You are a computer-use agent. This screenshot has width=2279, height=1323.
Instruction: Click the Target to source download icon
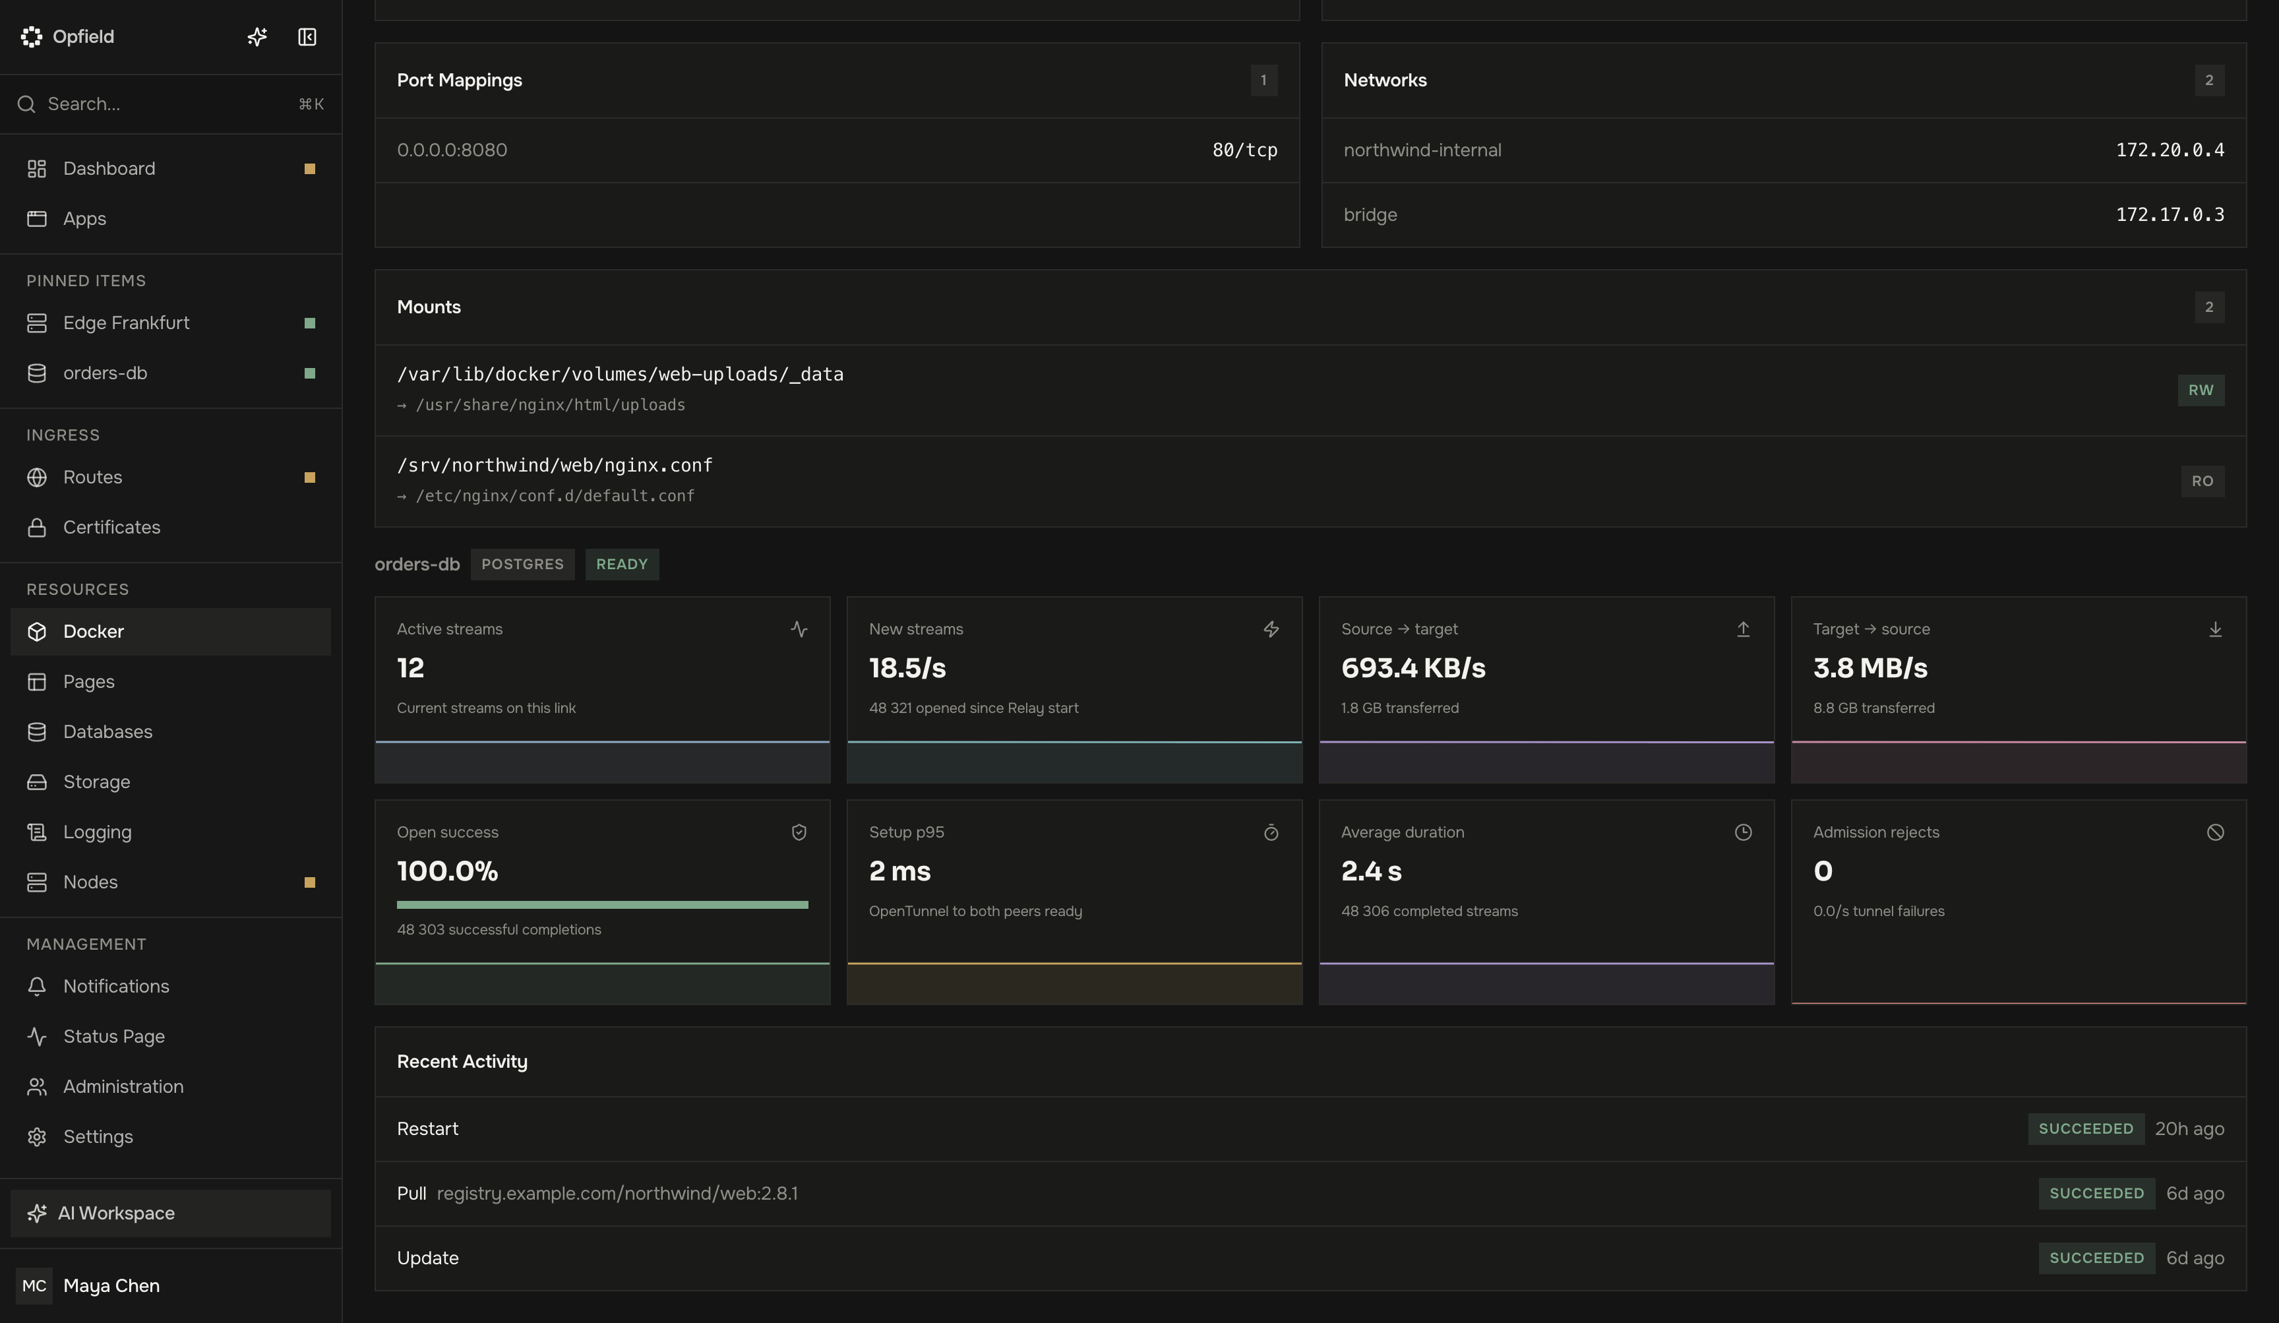click(x=2216, y=629)
